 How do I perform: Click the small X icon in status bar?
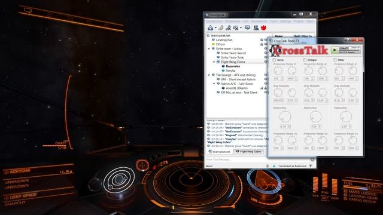coord(268,166)
